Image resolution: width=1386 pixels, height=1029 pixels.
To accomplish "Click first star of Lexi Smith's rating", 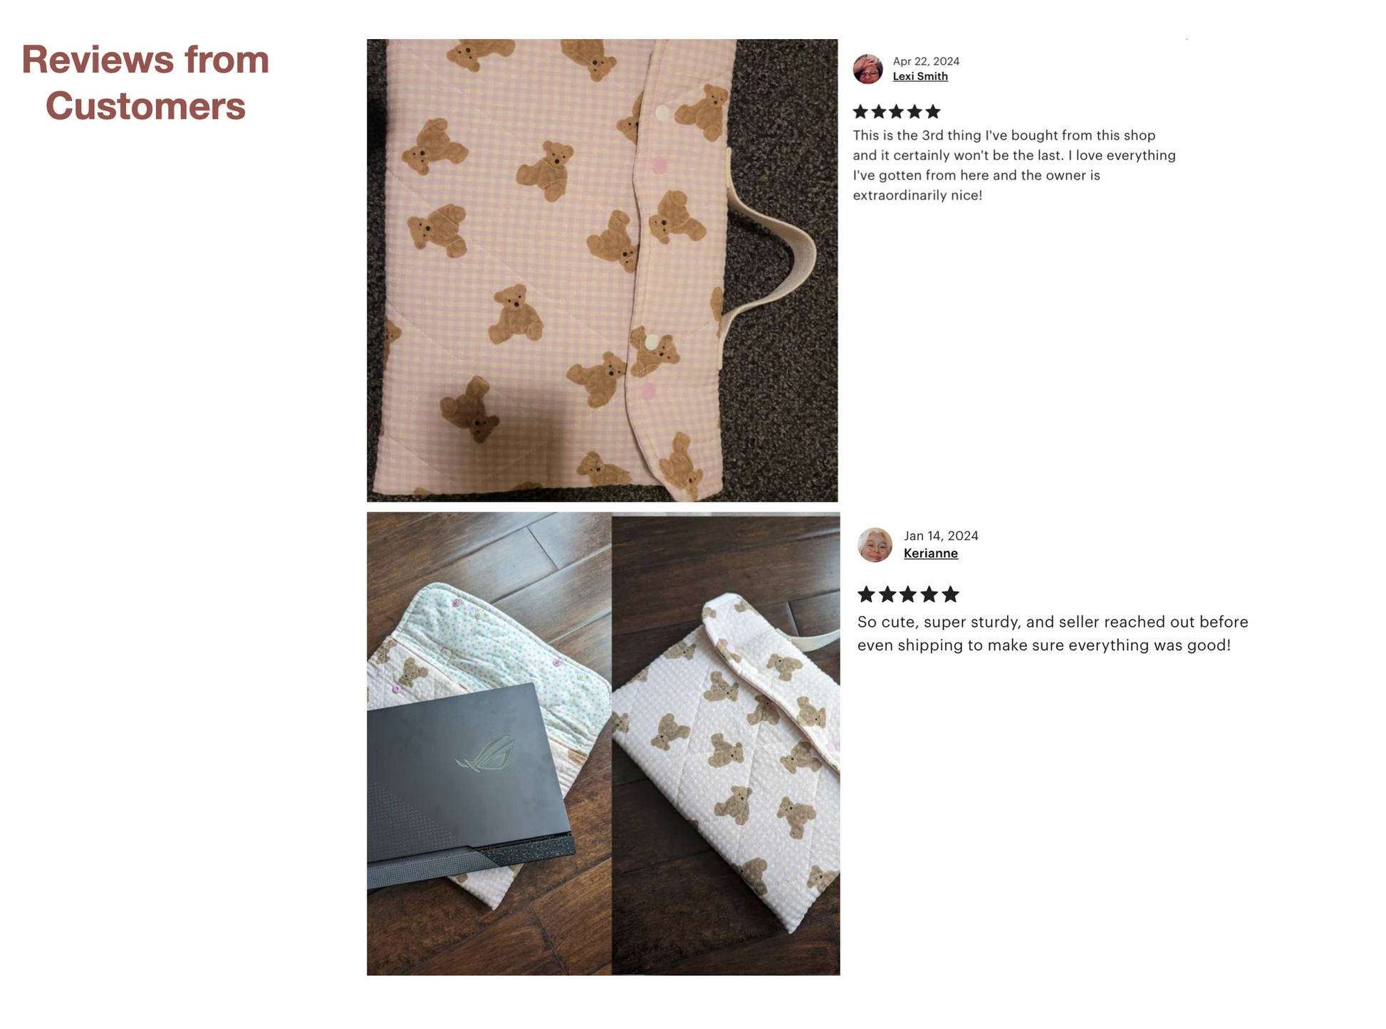I will point(860,112).
